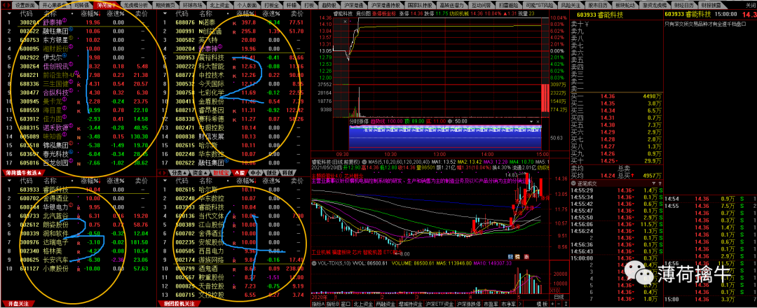Viewport: 757px width, 308px height.
Task: Open the 游资龙虎榜 tab
Action: tap(655, 5)
